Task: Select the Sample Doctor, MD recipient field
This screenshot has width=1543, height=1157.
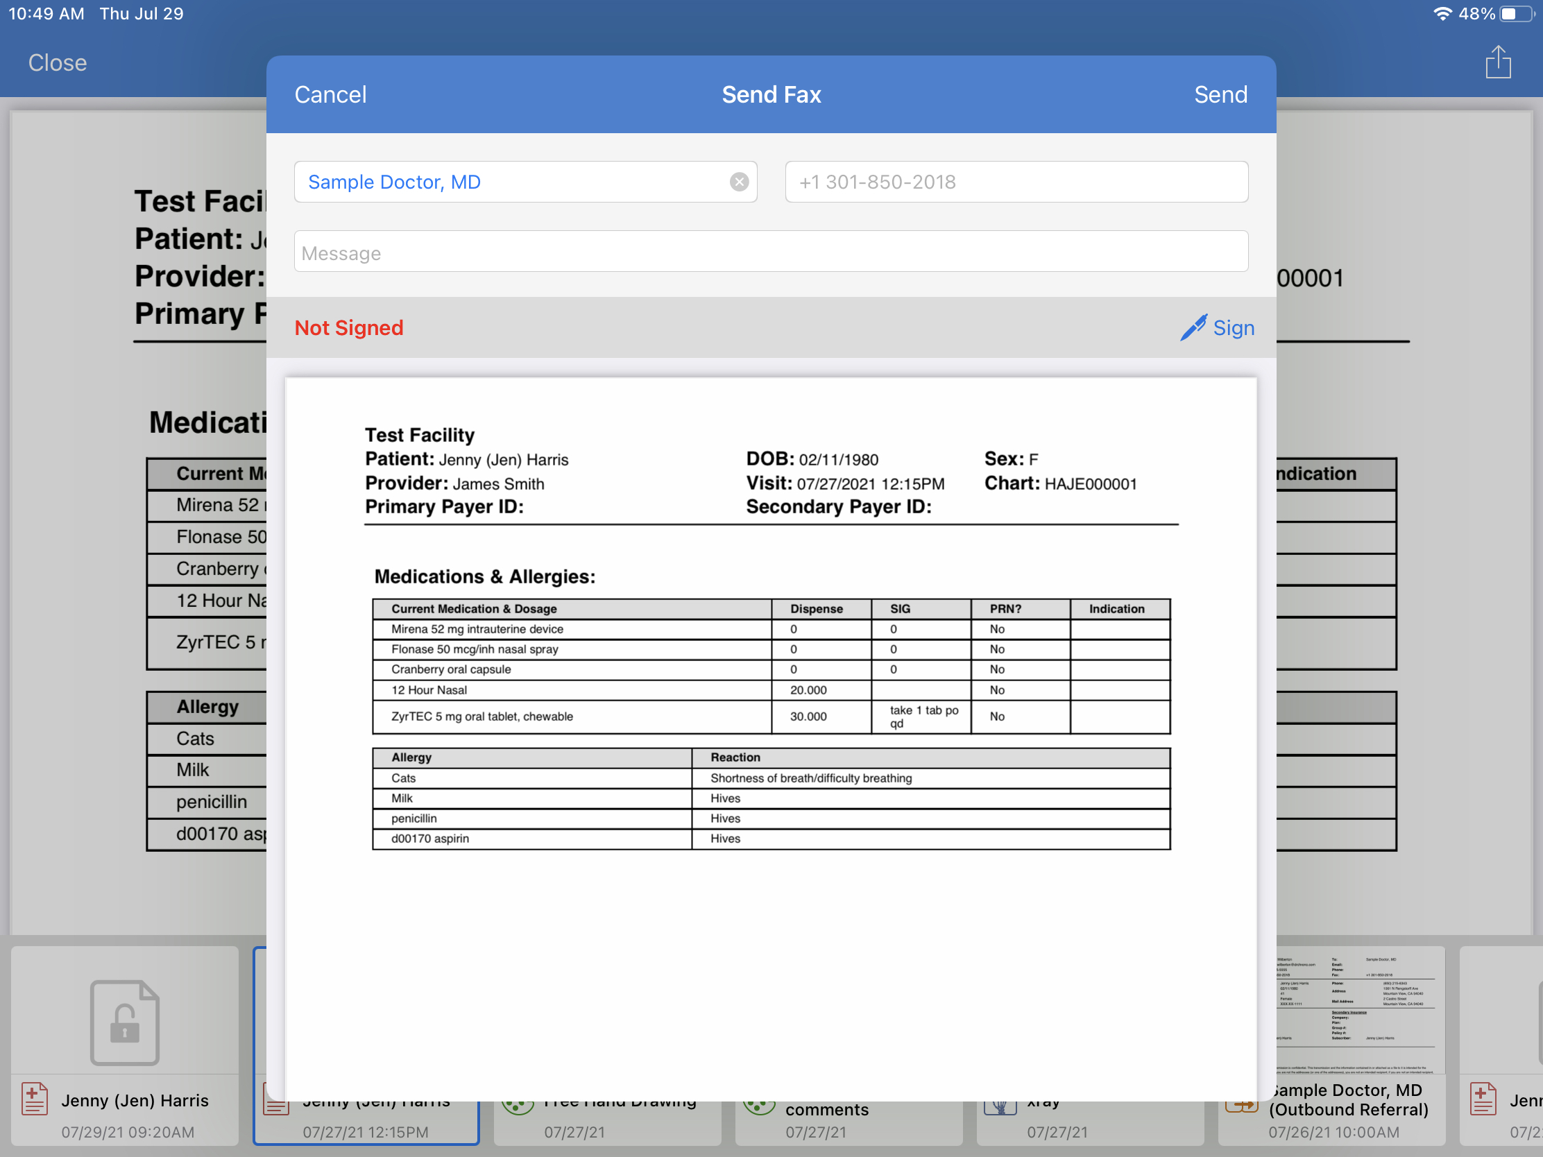Action: click(525, 182)
